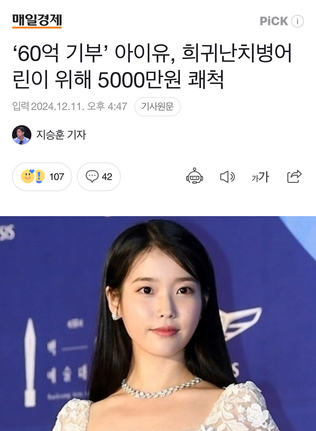316x431 pixels.
Task: Open the 기사원문 original article button
Action: pyautogui.click(x=157, y=107)
